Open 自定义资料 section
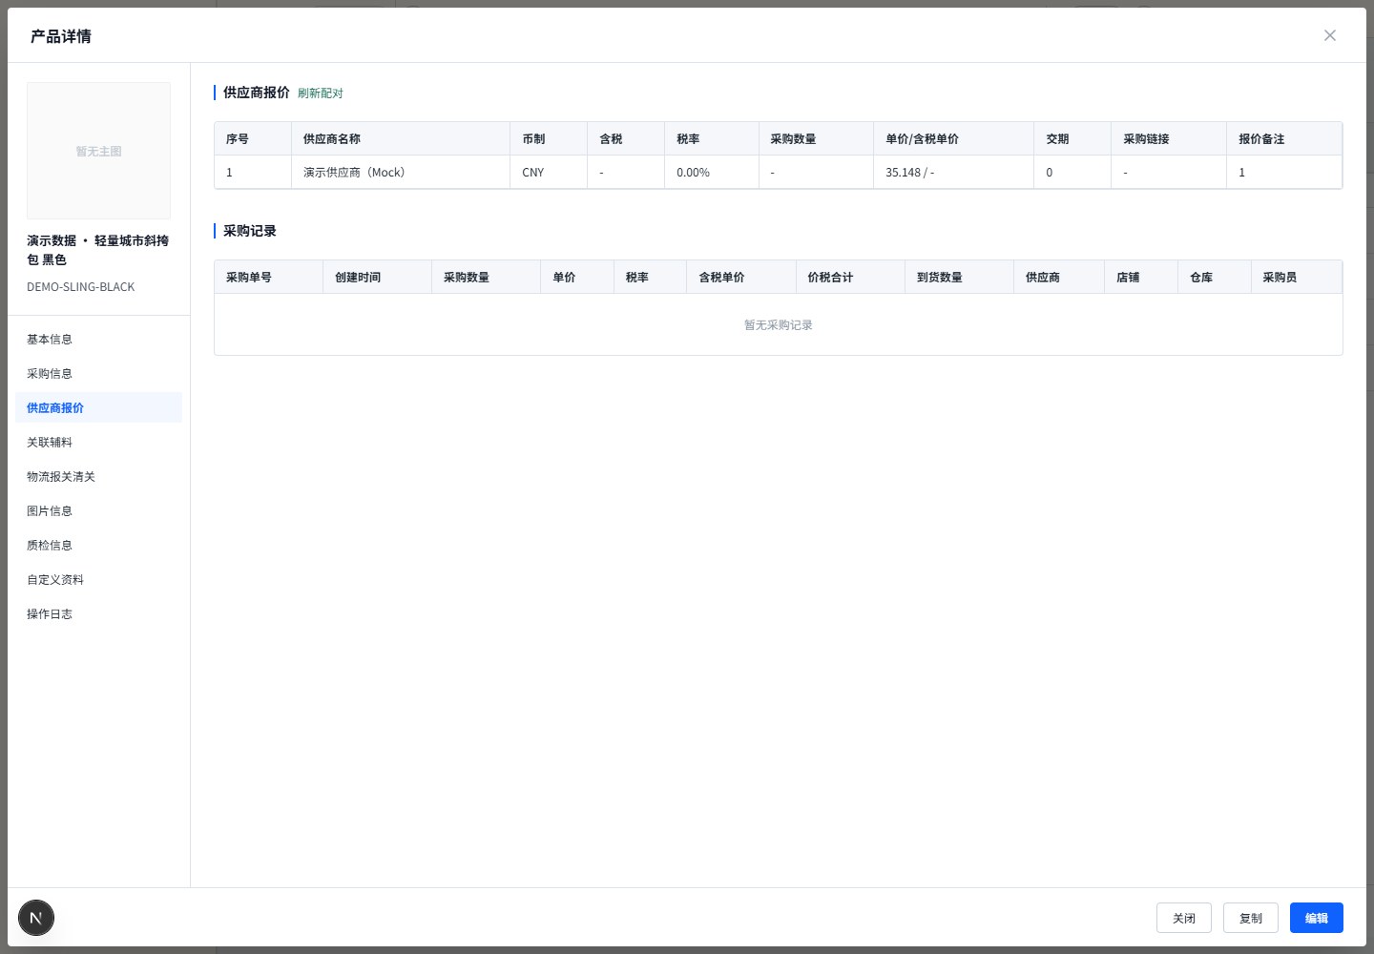 click(x=99, y=580)
